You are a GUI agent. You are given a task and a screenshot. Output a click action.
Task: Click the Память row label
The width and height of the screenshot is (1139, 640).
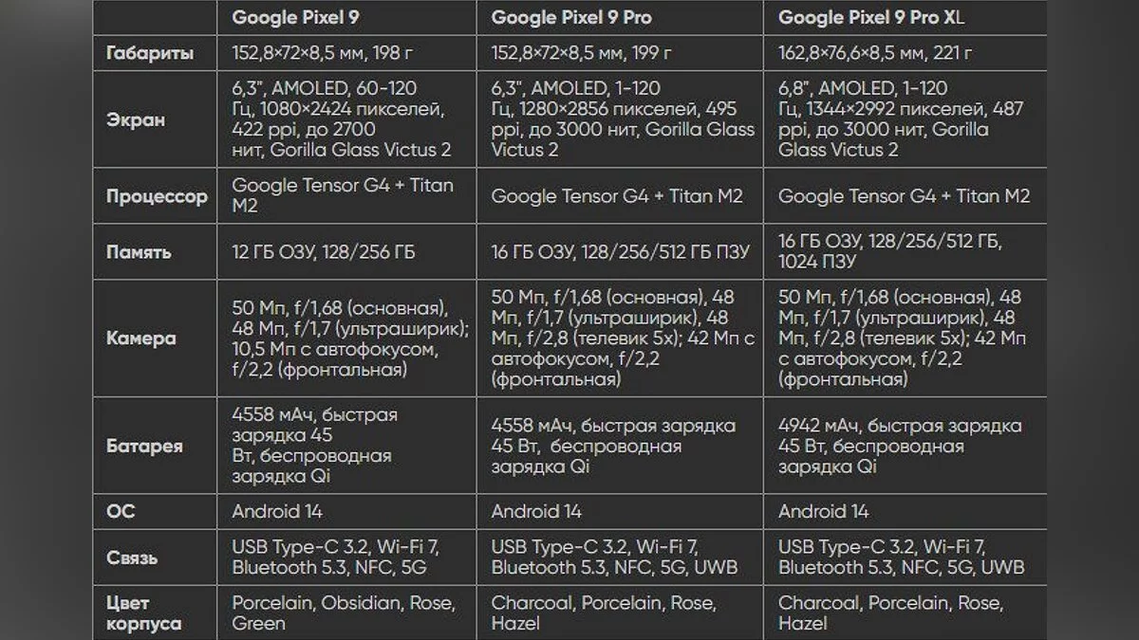[x=139, y=252]
